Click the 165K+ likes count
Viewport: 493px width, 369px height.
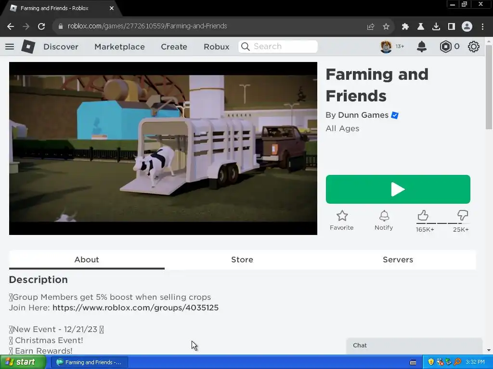425,230
